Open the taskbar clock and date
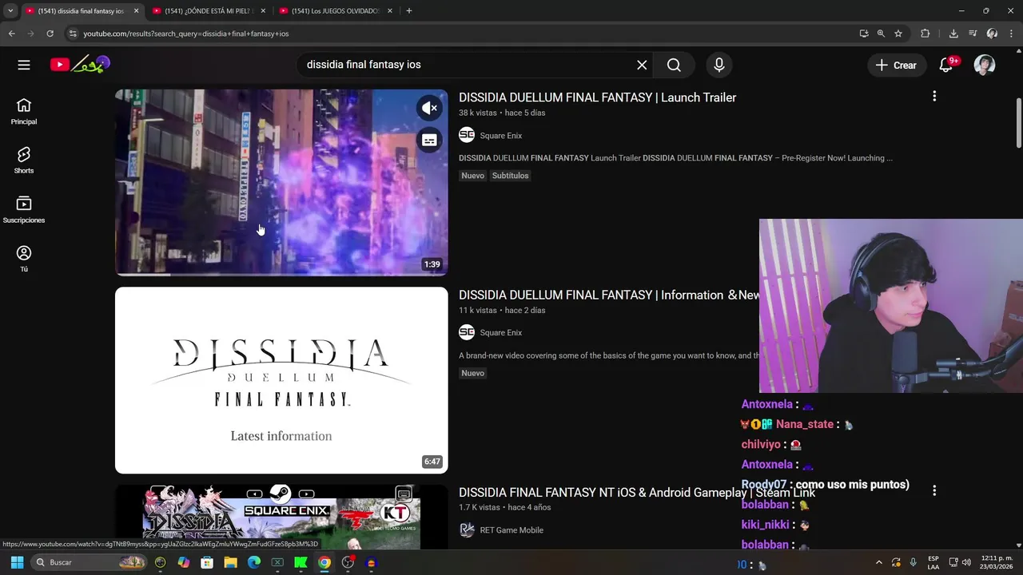The height and width of the screenshot is (575, 1023). point(997,562)
